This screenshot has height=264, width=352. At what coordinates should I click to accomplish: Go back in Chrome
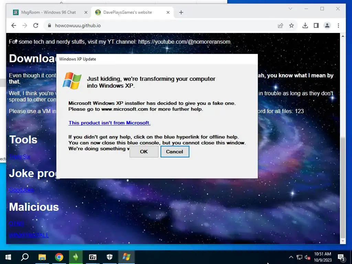click(14, 25)
